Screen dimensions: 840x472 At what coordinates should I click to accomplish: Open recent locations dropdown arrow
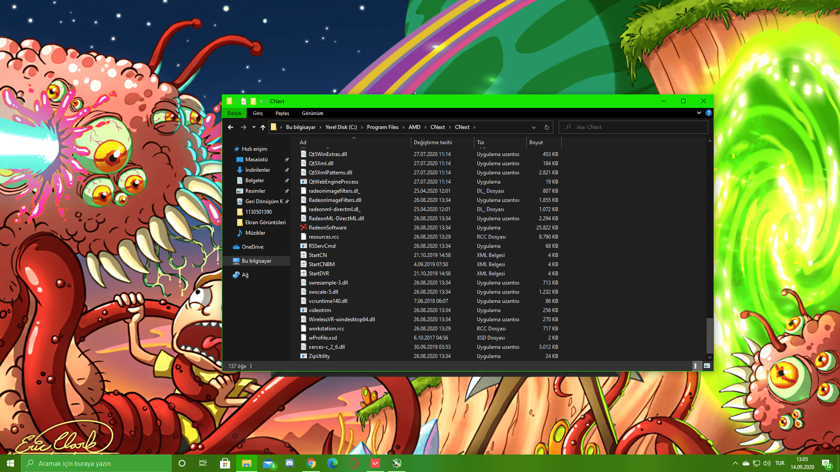click(254, 127)
